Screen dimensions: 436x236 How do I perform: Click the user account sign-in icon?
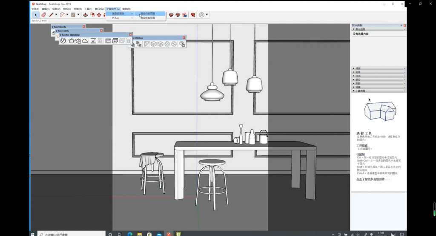[x=201, y=15]
